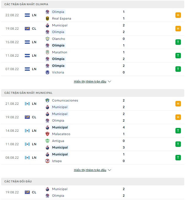The image size is (187, 200).
Task: Click the Victoria club logo
Action: tap(47, 72)
